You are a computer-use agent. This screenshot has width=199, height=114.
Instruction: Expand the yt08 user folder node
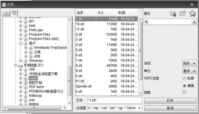(26, 56)
